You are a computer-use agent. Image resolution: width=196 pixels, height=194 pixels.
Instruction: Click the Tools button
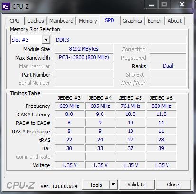tap(96, 185)
